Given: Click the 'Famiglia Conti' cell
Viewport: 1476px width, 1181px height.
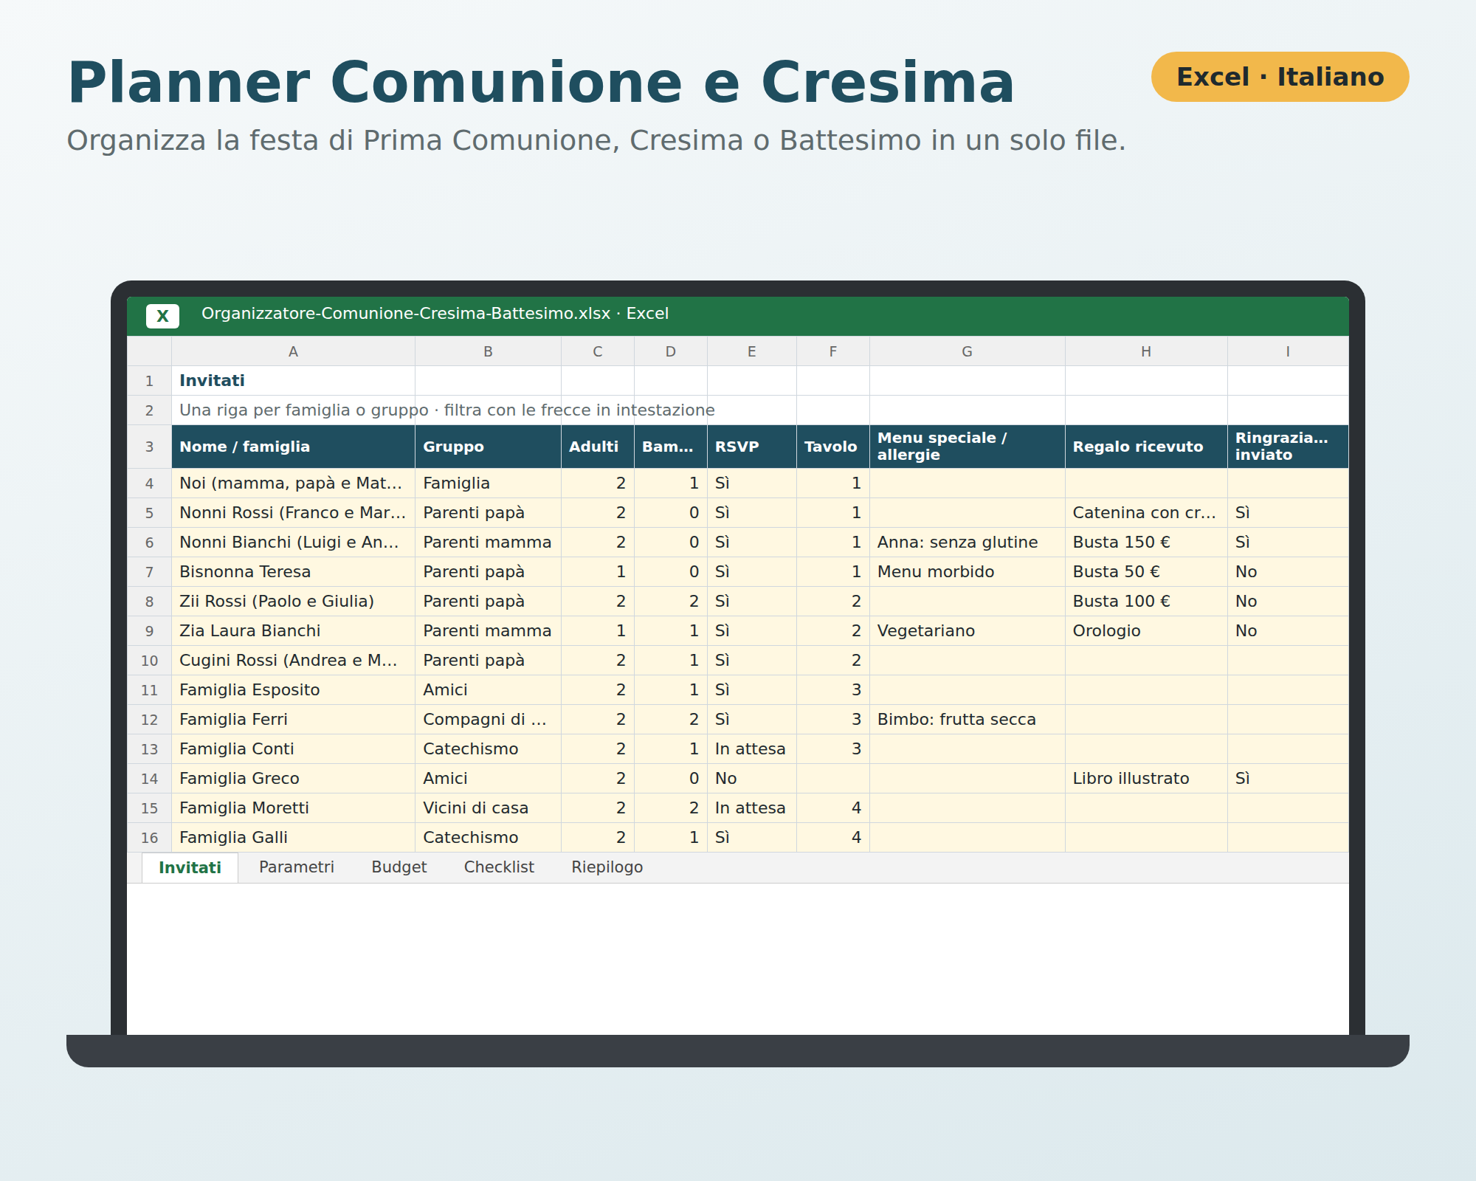Looking at the screenshot, I should click(x=293, y=749).
